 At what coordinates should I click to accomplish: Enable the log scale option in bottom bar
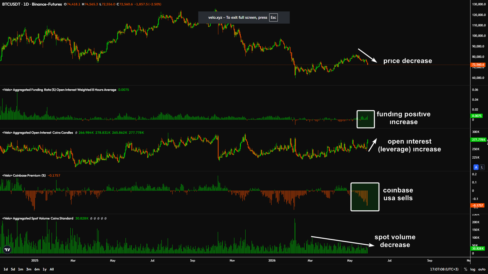[x=472, y=269]
